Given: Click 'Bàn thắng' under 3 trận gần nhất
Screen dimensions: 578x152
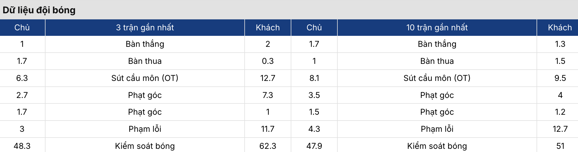Looking at the screenshot, I should [145, 44].
